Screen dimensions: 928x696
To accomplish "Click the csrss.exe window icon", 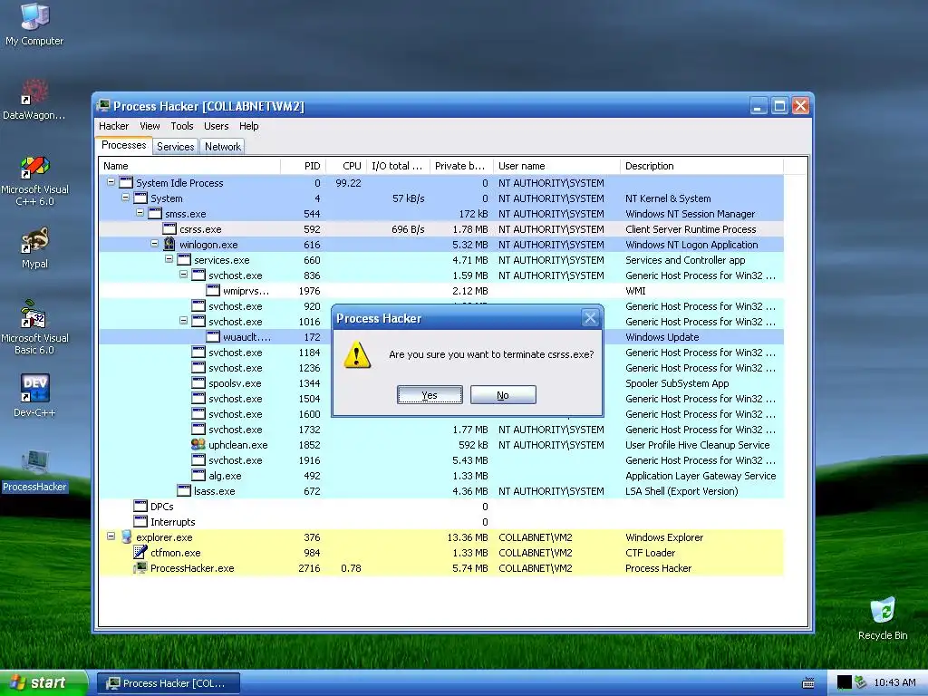I will pos(169,228).
